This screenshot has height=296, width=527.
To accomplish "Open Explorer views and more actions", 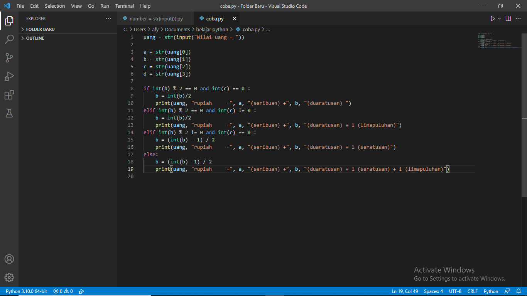I will coord(108,18).
